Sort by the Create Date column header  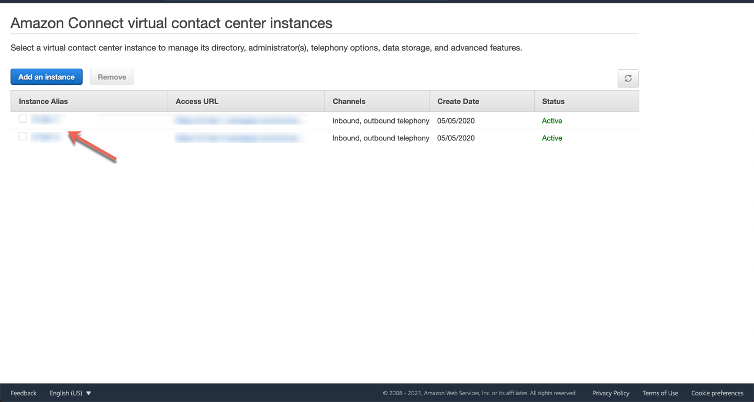(x=458, y=102)
